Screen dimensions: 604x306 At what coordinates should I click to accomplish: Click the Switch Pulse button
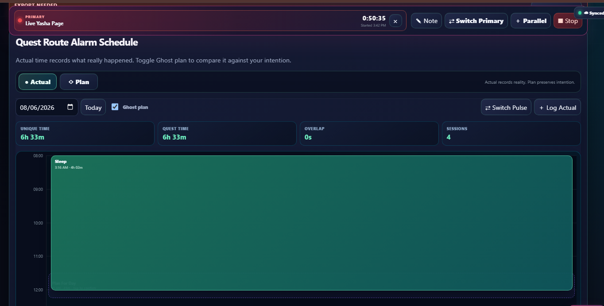506,107
